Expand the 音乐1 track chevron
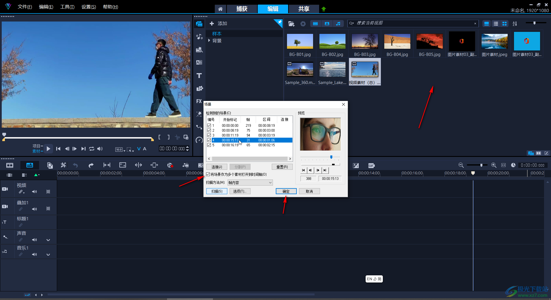 pyautogui.click(x=48, y=255)
